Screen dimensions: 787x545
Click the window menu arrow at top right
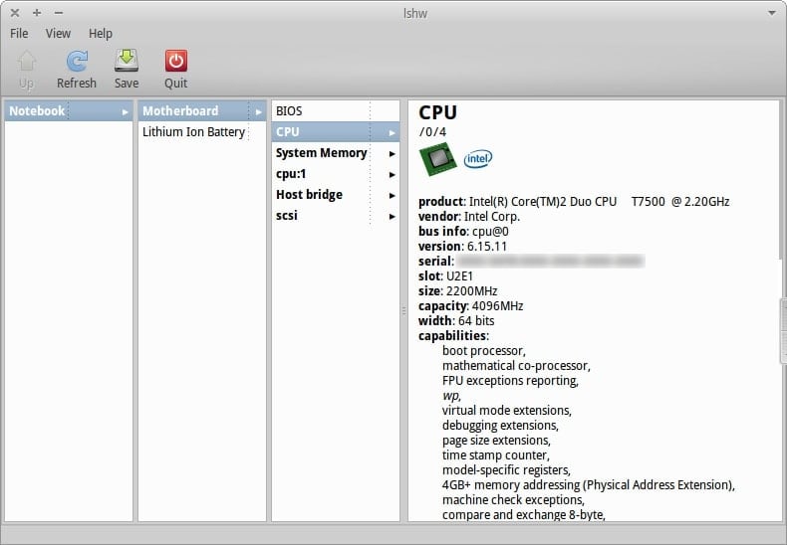[772, 13]
